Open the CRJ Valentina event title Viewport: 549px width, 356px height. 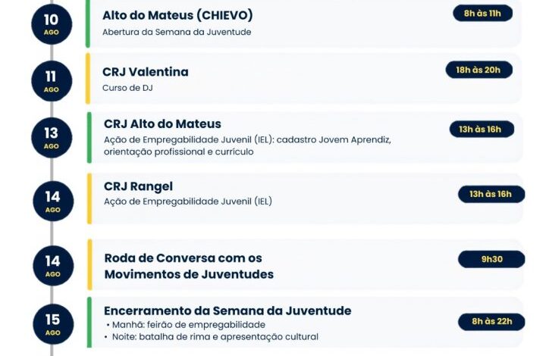pyautogui.click(x=146, y=72)
